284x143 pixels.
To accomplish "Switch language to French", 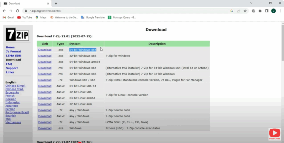I will pos(10,96).
